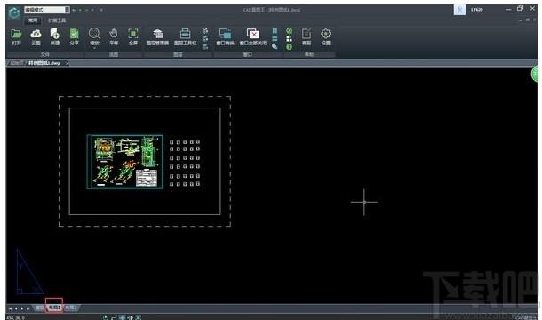Click the customer service (客服) icon
Image resolution: width=542 pixels, height=320 pixels.
click(307, 37)
